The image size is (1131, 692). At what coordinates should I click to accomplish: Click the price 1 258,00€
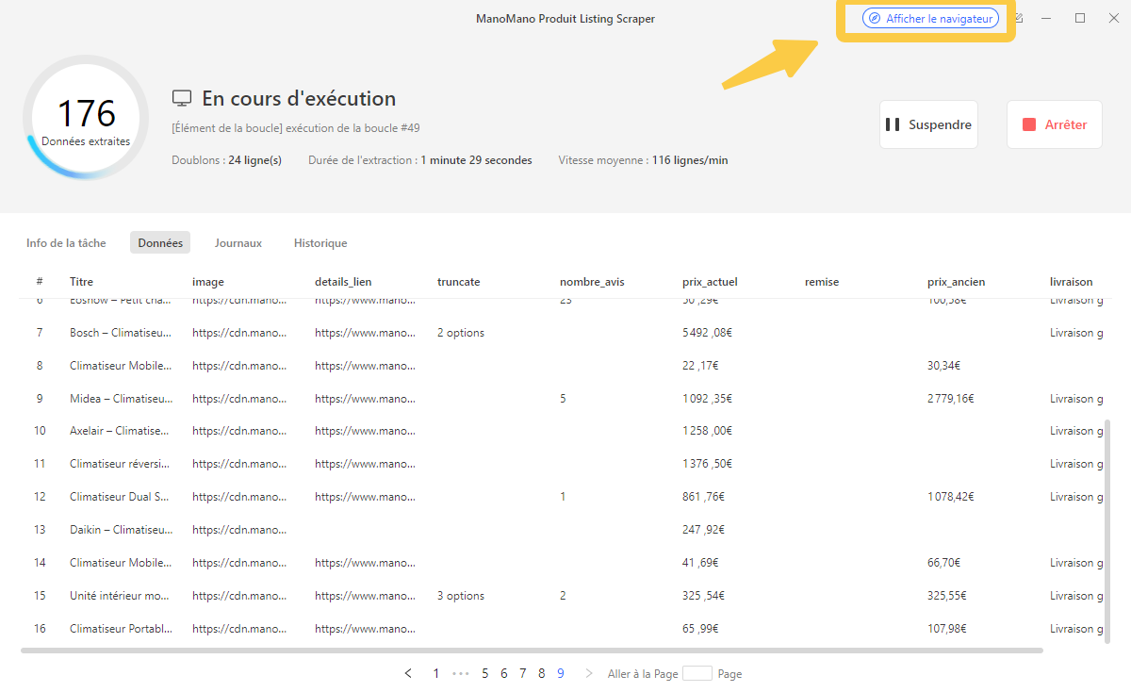708,431
